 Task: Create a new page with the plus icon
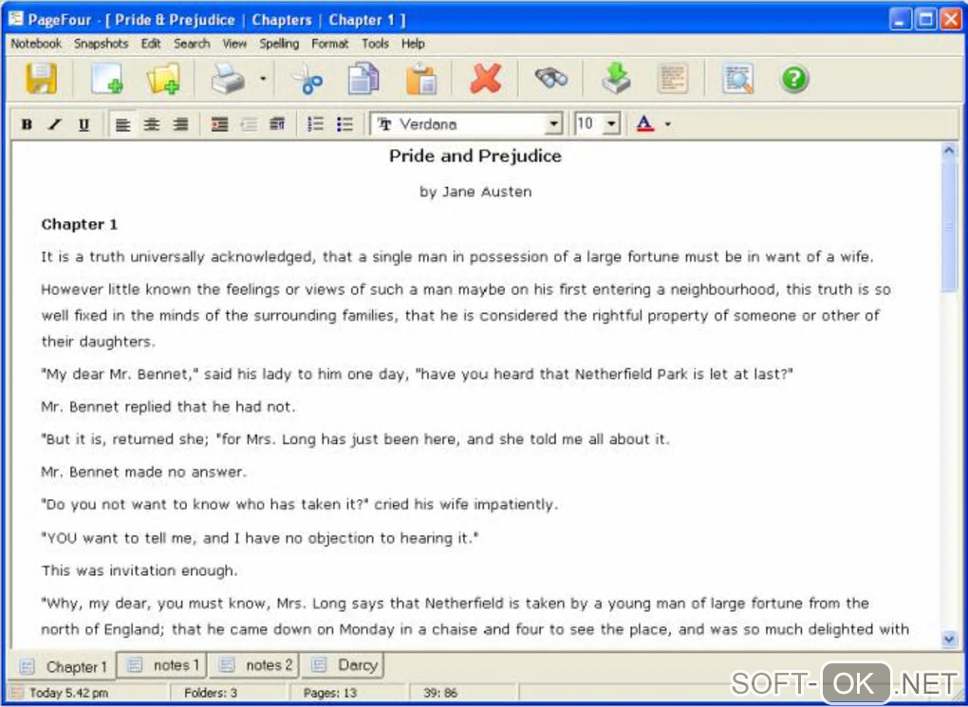106,79
